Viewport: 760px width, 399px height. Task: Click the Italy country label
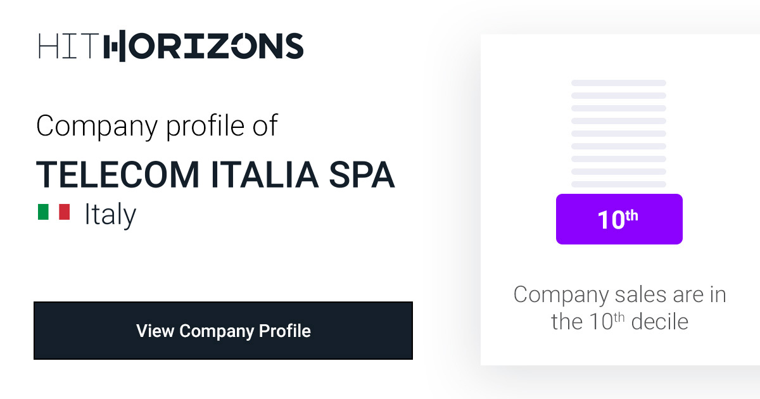coord(110,214)
